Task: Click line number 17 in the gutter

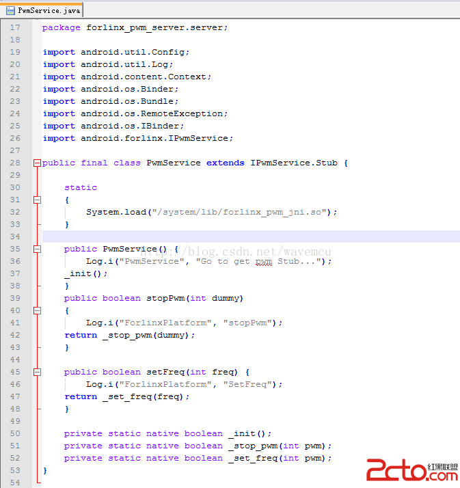Action: point(15,27)
